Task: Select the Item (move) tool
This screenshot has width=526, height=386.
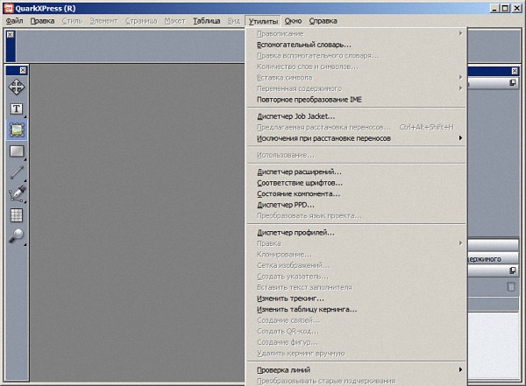Action: click(x=17, y=87)
